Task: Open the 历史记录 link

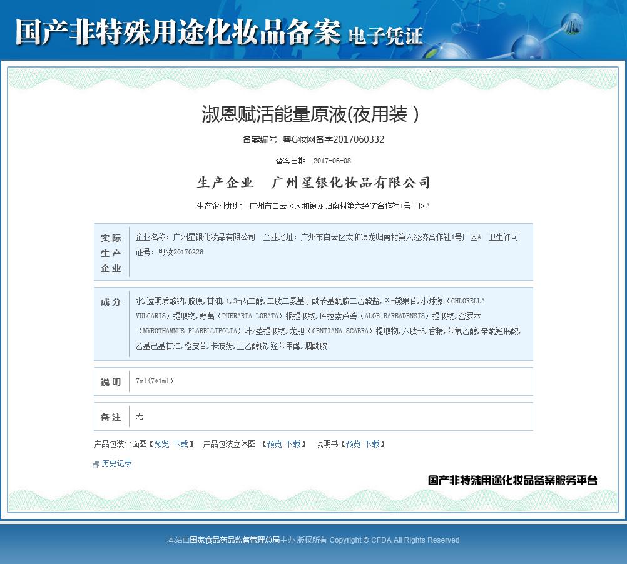Action: [x=116, y=463]
